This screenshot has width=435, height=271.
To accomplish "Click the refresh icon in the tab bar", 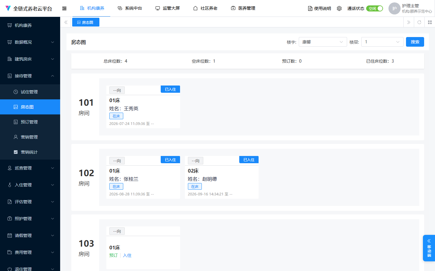I will click(x=419, y=22).
